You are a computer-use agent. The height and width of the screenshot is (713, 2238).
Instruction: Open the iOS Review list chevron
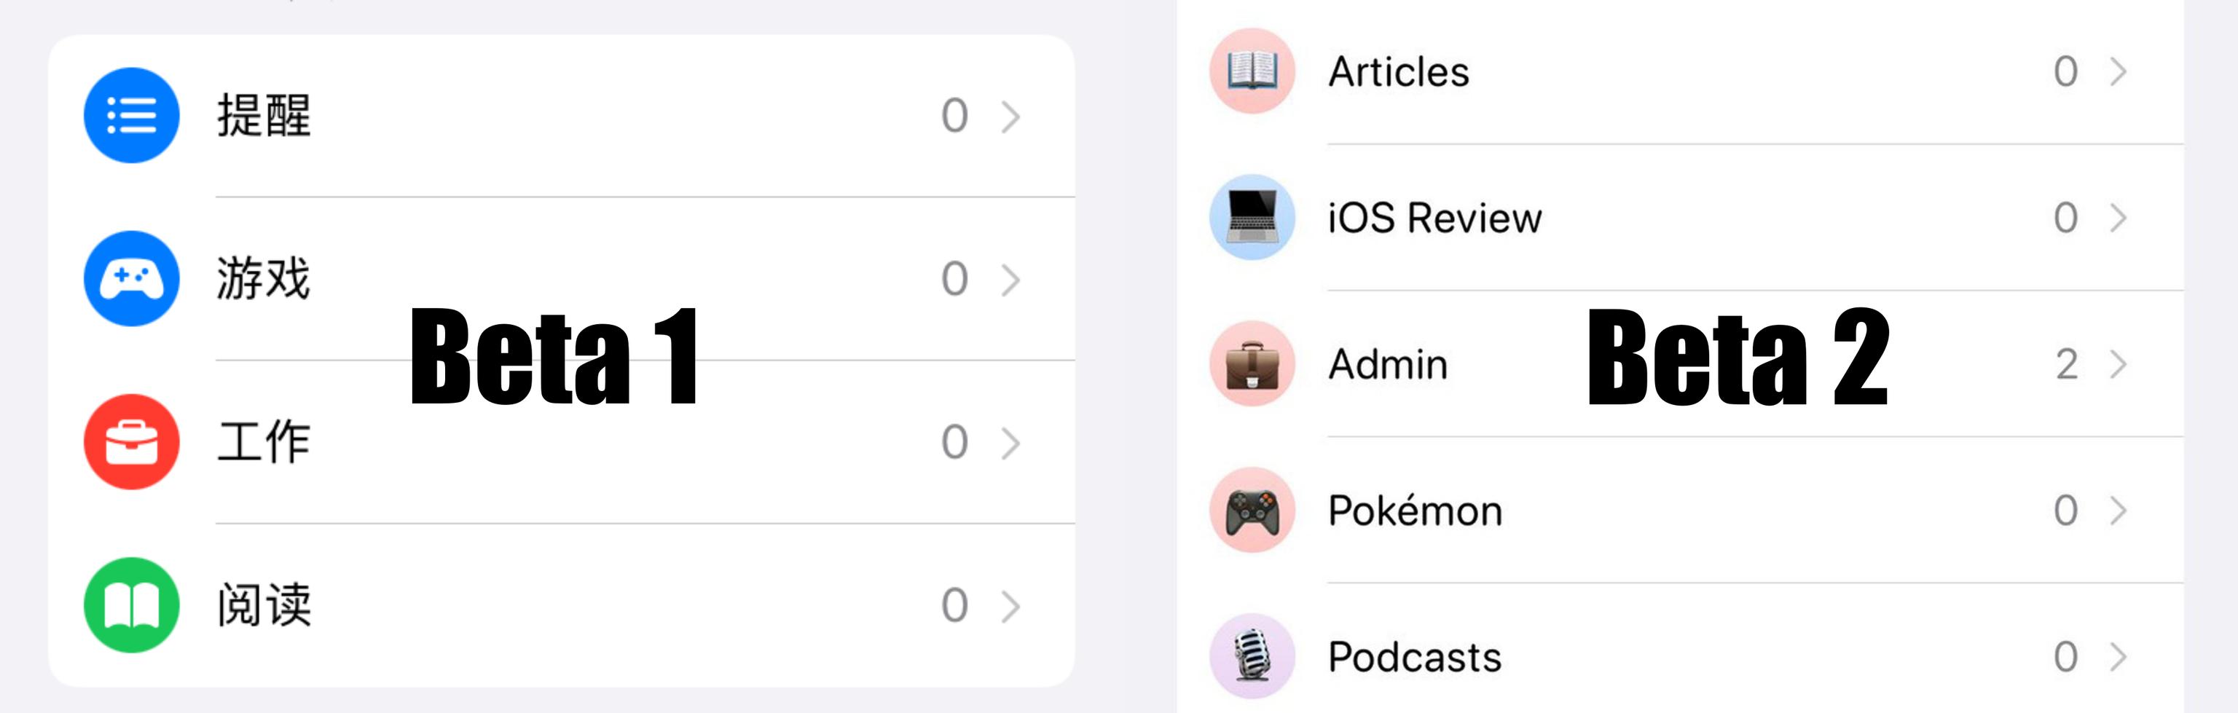[x=2116, y=218]
